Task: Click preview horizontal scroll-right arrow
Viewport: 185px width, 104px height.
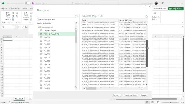Action: click(143, 88)
